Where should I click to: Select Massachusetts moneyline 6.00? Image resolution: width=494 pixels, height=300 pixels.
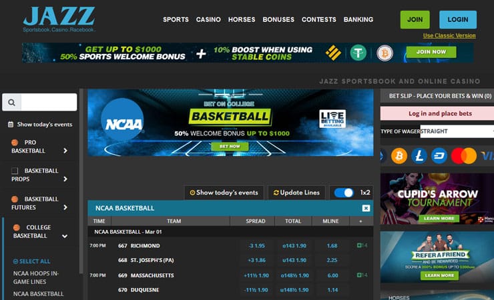(332, 275)
